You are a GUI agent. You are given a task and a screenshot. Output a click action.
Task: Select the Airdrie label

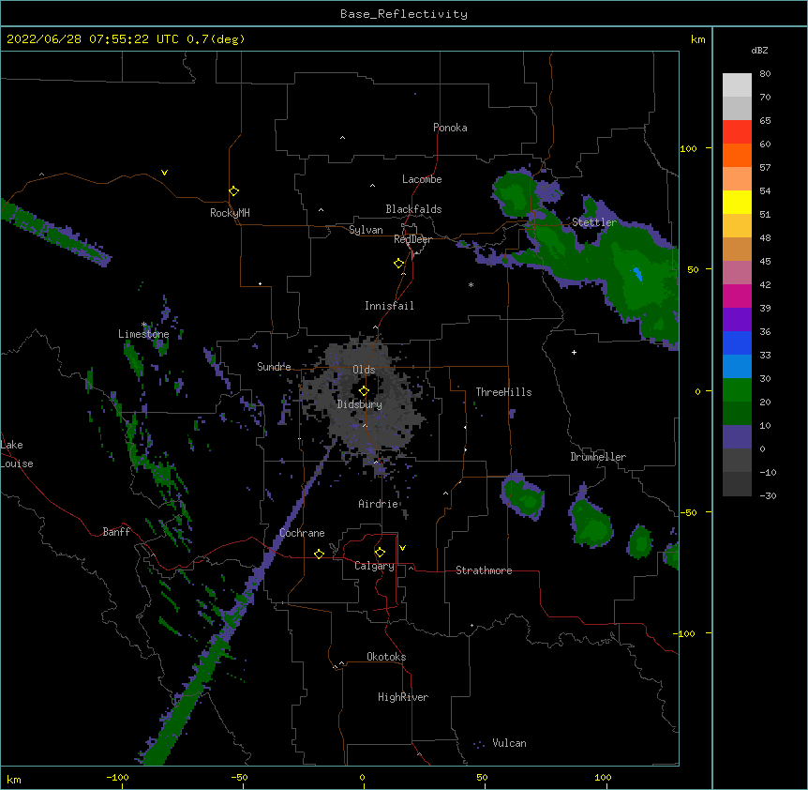379,504
